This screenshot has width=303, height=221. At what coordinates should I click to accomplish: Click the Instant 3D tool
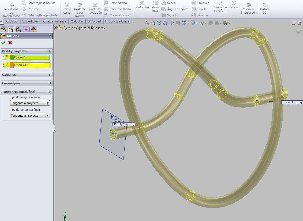click(265, 8)
